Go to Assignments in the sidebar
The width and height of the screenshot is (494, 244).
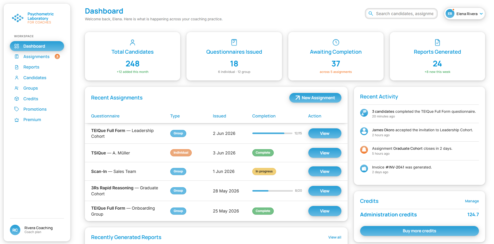click(37, 57)
